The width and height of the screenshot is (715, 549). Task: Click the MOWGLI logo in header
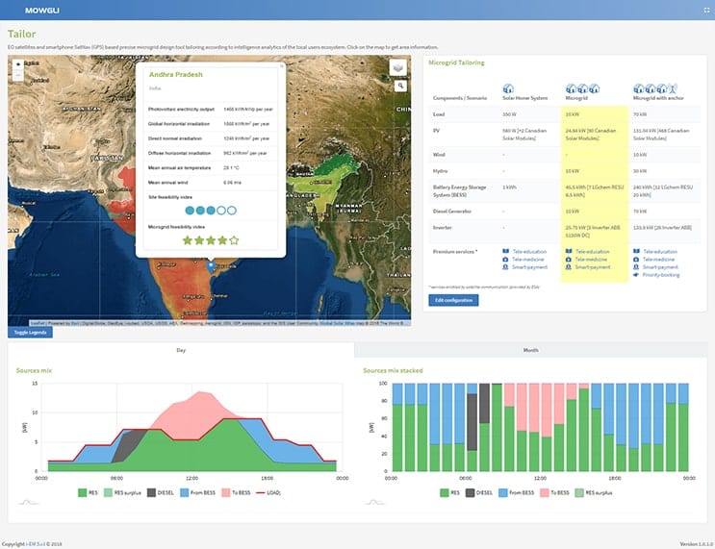coord(42,10)
